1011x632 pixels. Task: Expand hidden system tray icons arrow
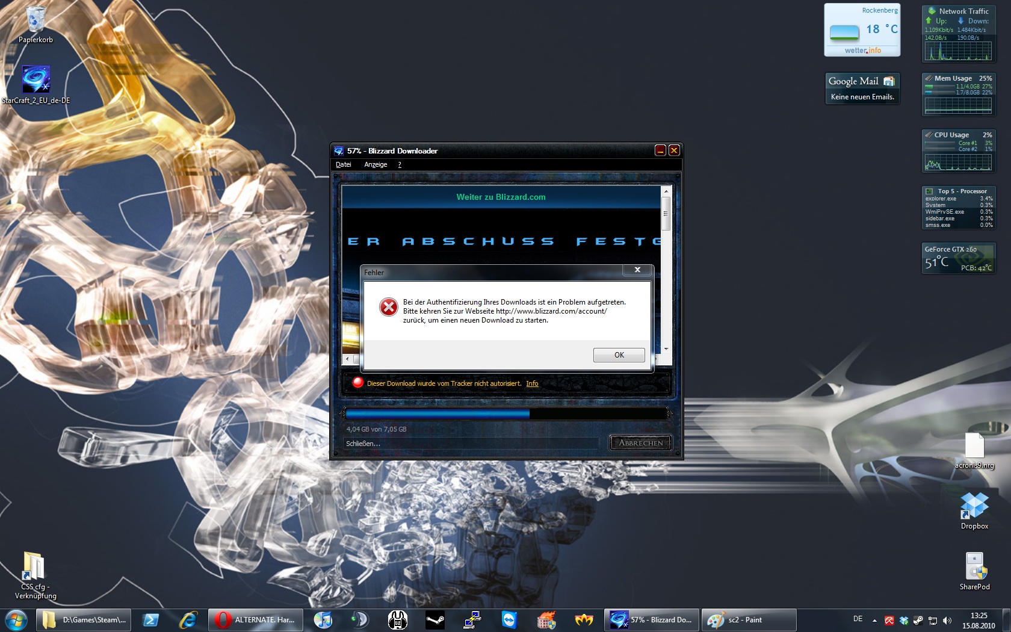(874, 621)
